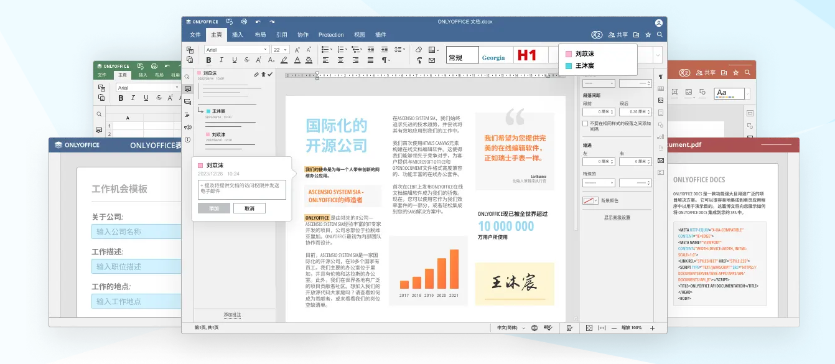Viewport: 835px width, 364px height.
Task: Switch to the 插入 Insert tab
Action: (237, 35)
